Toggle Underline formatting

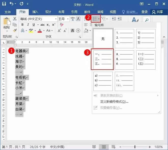pyautogui.click(x=34, y=25)
